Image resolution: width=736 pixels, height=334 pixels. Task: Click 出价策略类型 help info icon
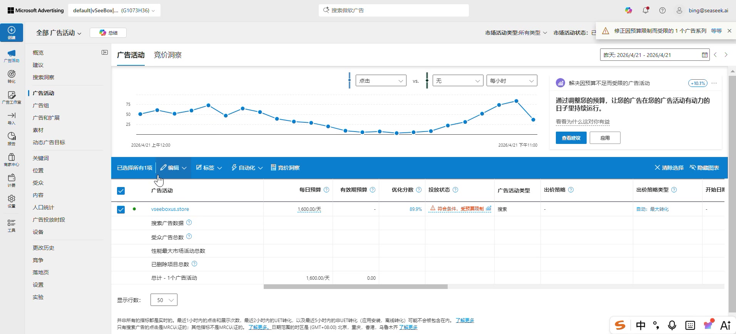click(674, 190)
